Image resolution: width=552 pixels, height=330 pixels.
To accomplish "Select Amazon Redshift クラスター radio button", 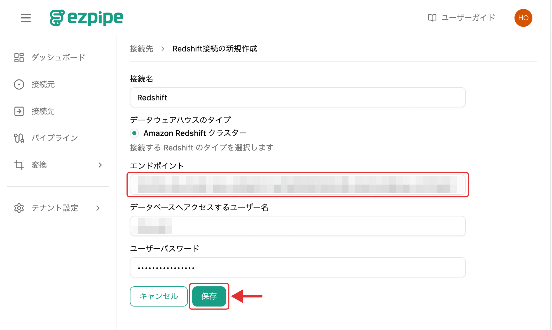I will [134, 133].
